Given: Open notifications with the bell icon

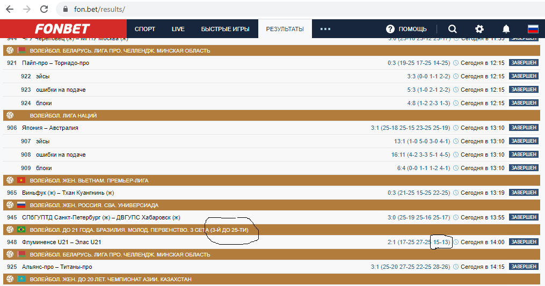Looking at the screenshot, I should (506, 29).
